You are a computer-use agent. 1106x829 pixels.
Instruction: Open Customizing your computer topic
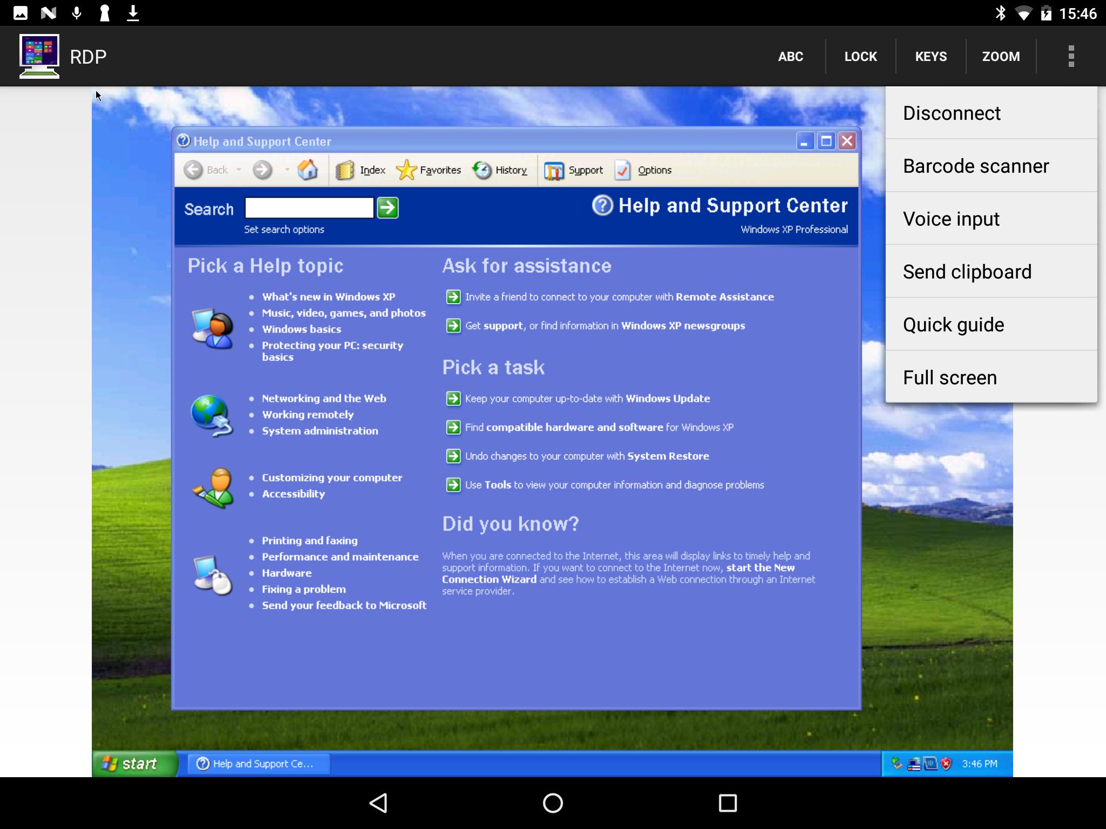pyautogui.click(x=332, y=478)
